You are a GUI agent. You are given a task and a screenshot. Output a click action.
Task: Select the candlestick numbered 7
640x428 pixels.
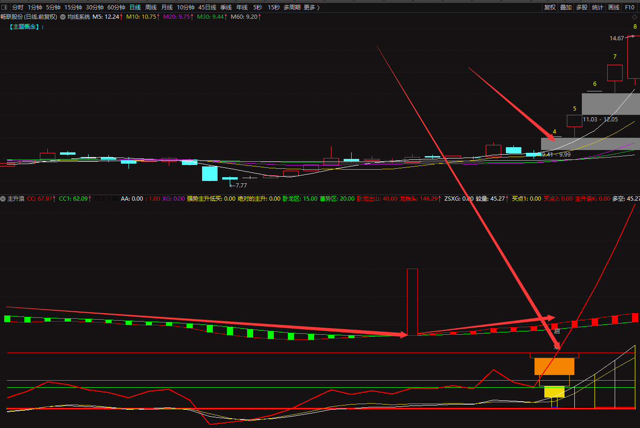pos(615,73)
